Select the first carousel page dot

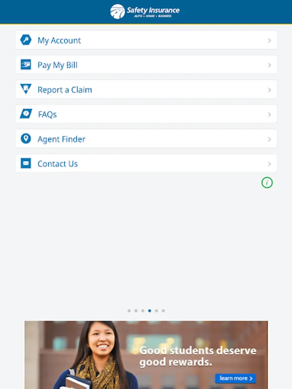coord(129,311)
